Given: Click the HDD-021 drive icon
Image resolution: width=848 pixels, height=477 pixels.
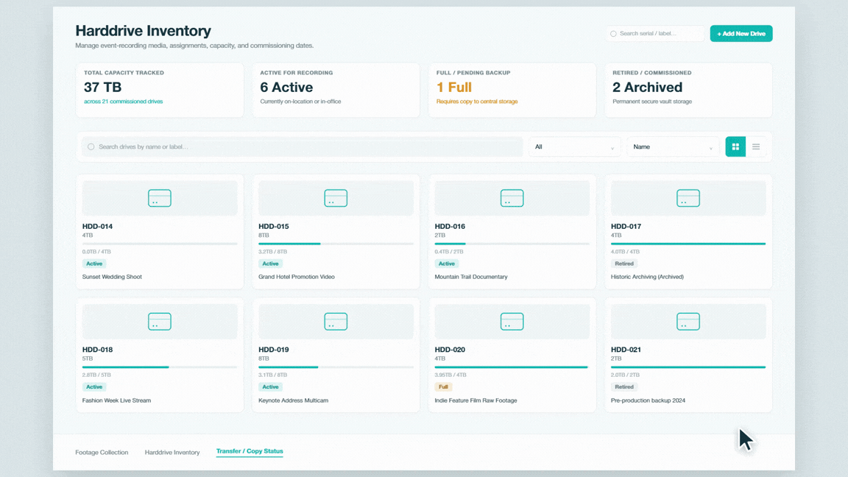Looking at the screenshot, I should tap(688, 321).
